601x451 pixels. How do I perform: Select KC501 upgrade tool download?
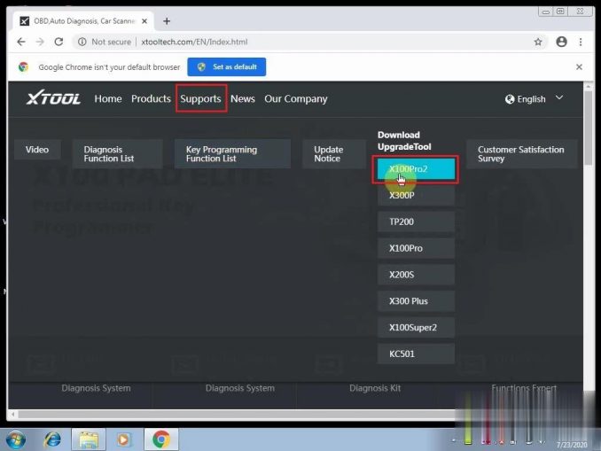pyautogui.click(x=416, y=354)
